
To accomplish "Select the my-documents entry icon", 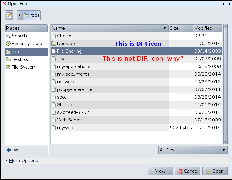I will point(54,74).
